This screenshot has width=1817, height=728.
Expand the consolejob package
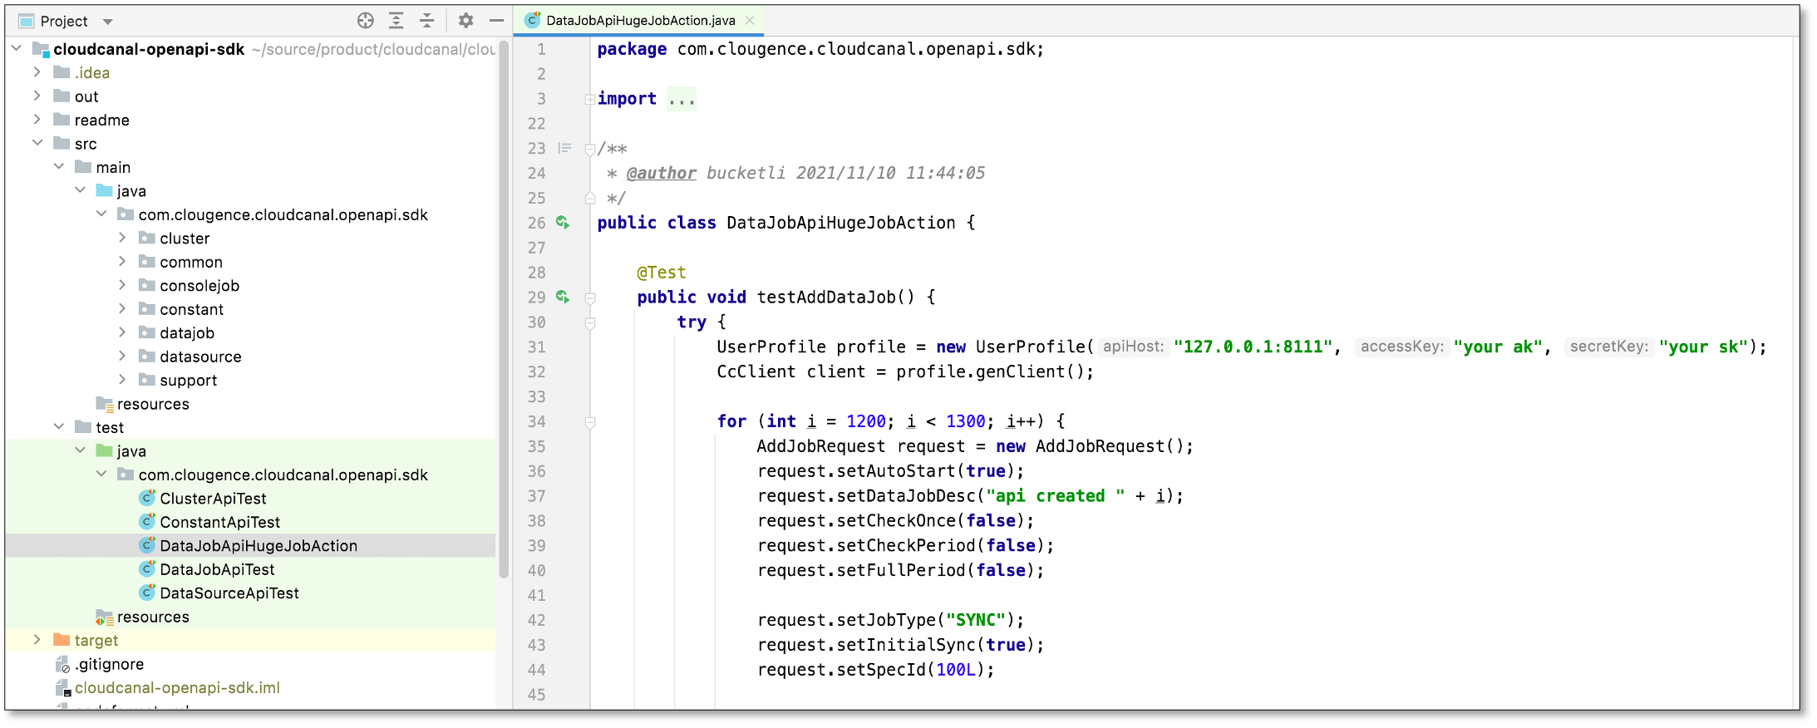pos(122,285)
